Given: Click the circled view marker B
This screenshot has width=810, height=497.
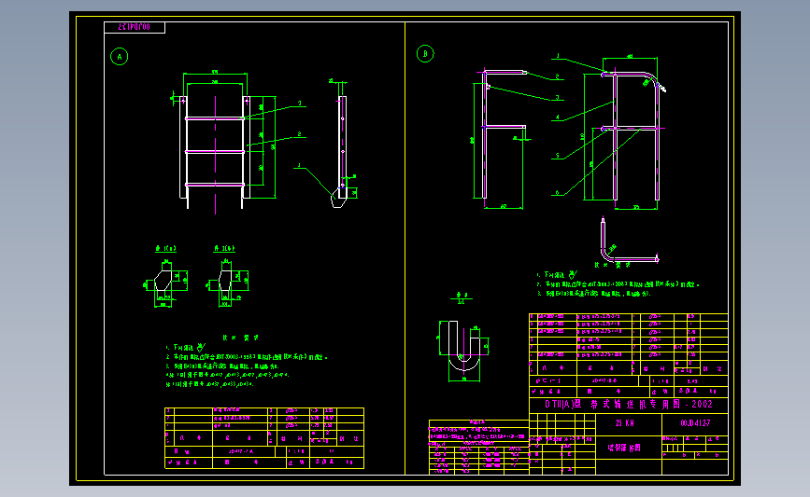Looking at the screenshot, I should 425,54.
